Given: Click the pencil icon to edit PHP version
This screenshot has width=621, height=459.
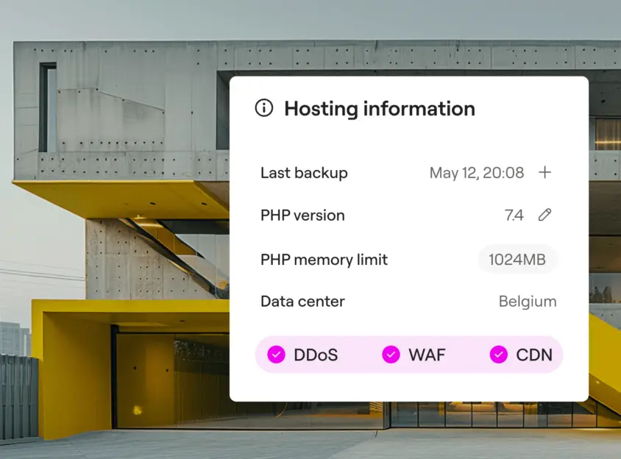Looking at the screenshot, I should (544, 215).
